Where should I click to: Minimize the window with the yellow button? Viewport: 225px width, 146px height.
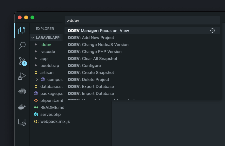point(26,17)
